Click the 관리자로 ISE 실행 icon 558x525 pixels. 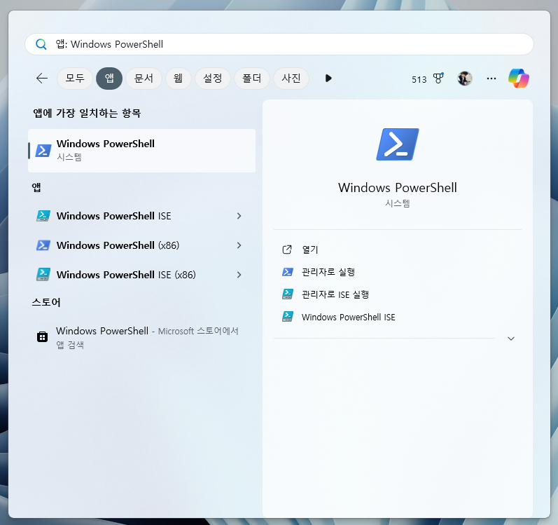pyautogui.click(x=288, y=294)
